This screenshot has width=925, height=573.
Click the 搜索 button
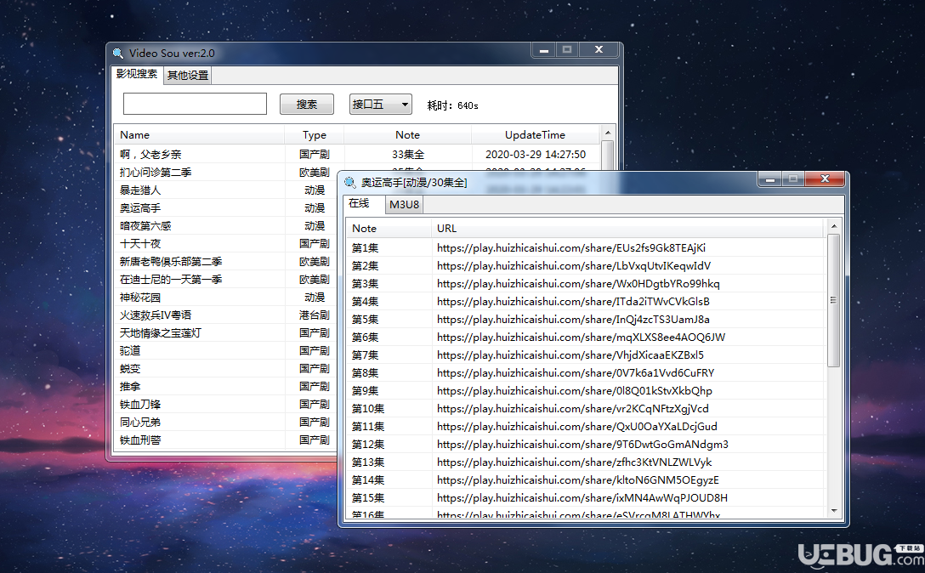point(306,105)
